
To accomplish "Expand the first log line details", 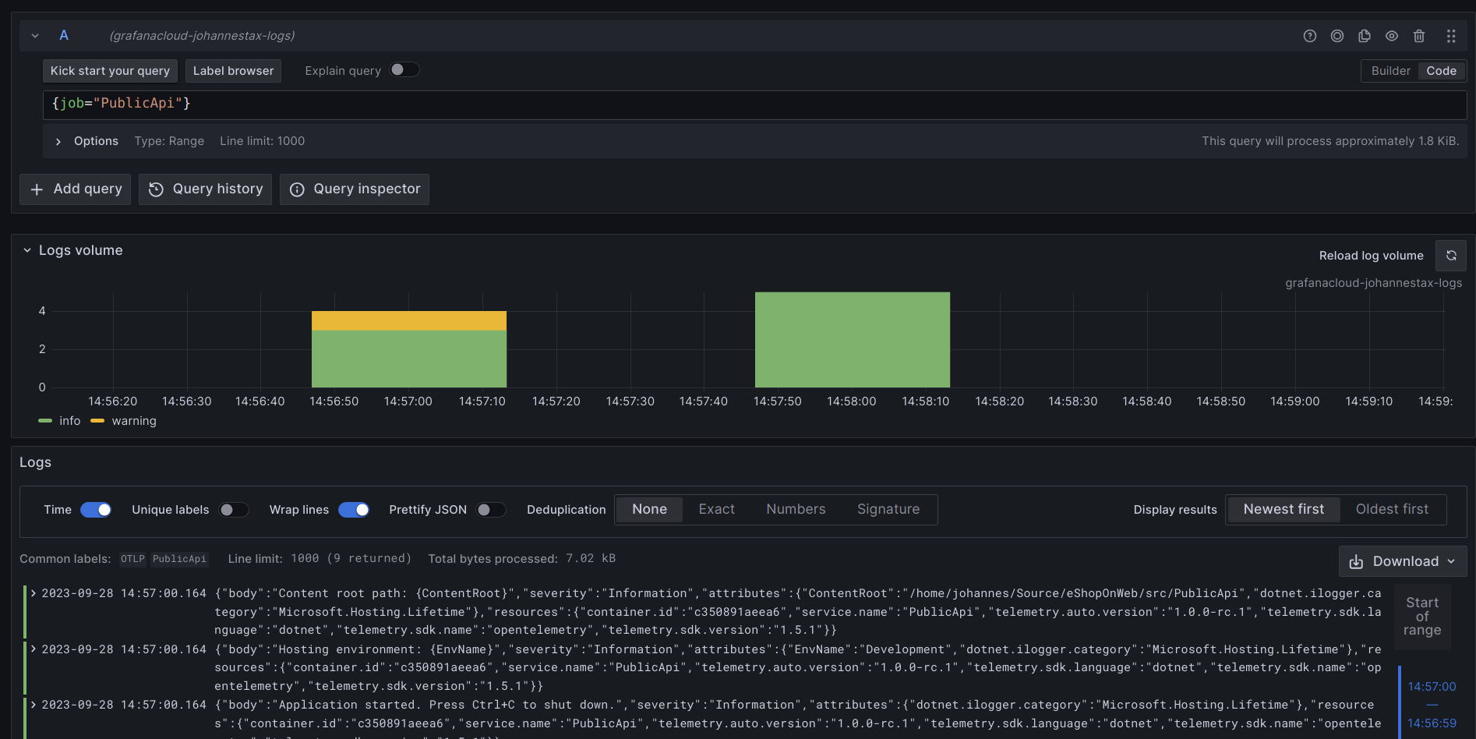I will pyautogui.click(x=33, y=593).
